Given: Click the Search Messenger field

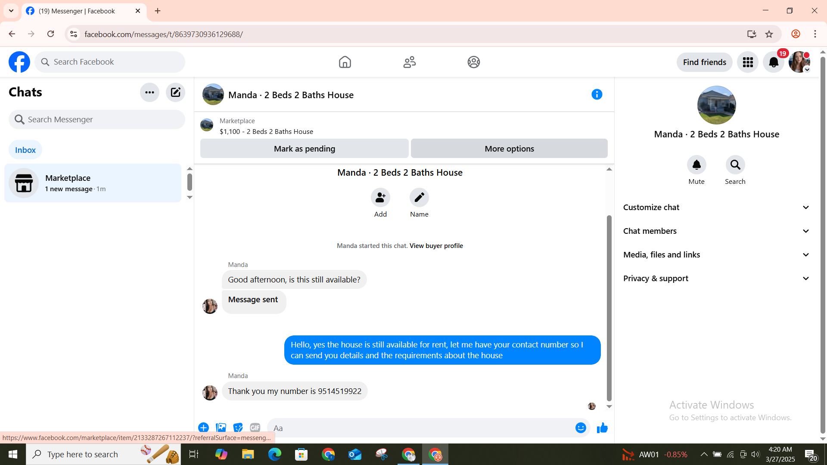Looking at the screenshot, I should coord(97,120).
